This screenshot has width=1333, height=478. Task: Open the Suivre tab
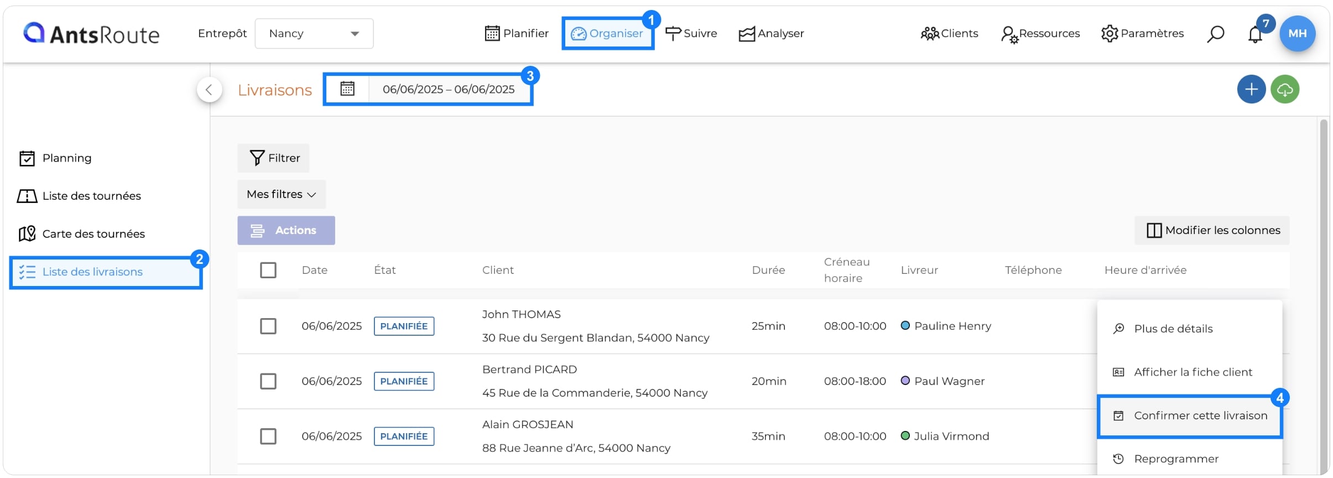pyautogui.click(x=691, y=34)
